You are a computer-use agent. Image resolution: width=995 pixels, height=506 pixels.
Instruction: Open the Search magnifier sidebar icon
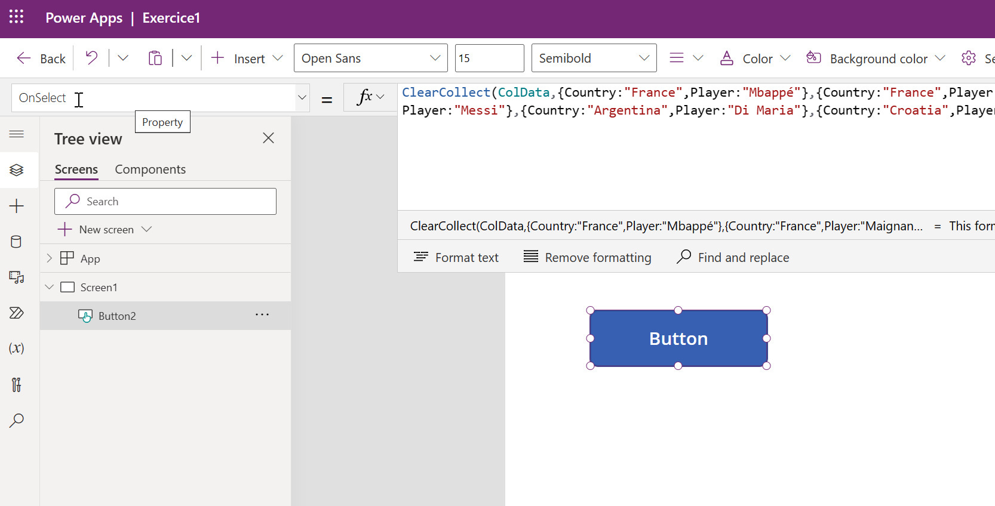pos(17,420)
